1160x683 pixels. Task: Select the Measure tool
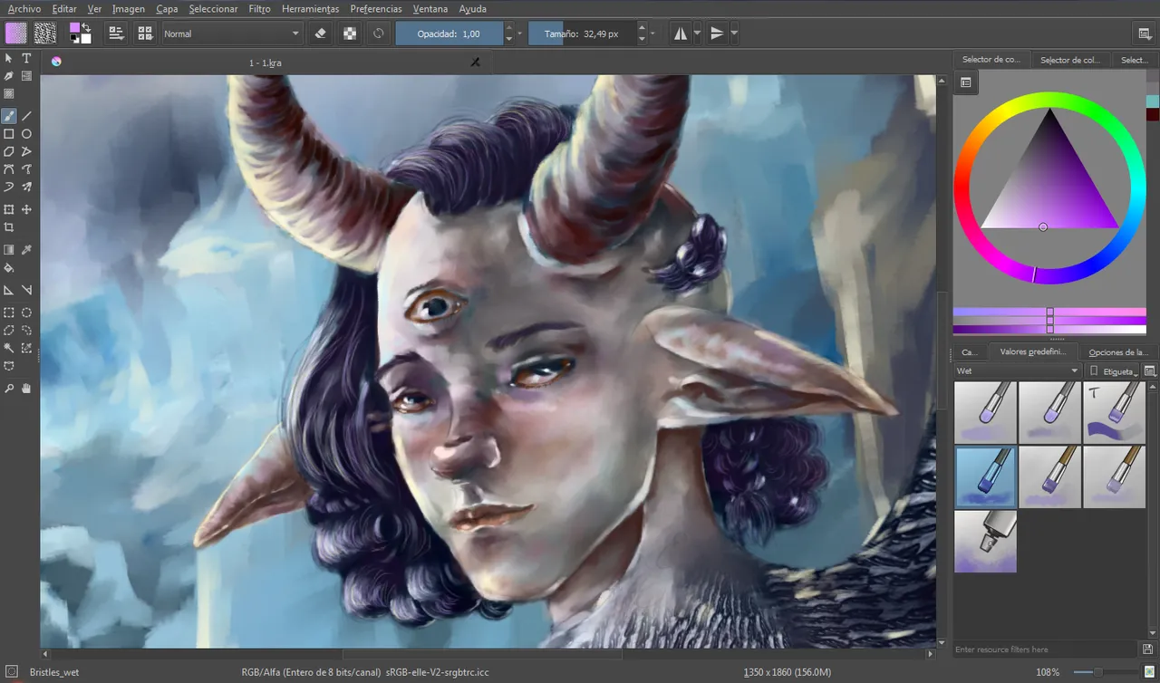click(27, 290)
